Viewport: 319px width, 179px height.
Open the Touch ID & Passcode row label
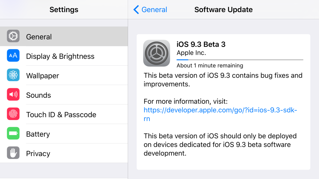click(61, 115)
